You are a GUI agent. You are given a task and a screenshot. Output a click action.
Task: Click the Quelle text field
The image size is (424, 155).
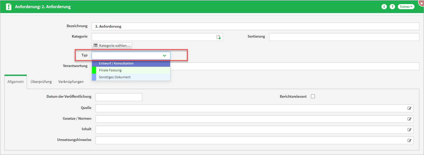pyautogui.click(x=254, y=108)
